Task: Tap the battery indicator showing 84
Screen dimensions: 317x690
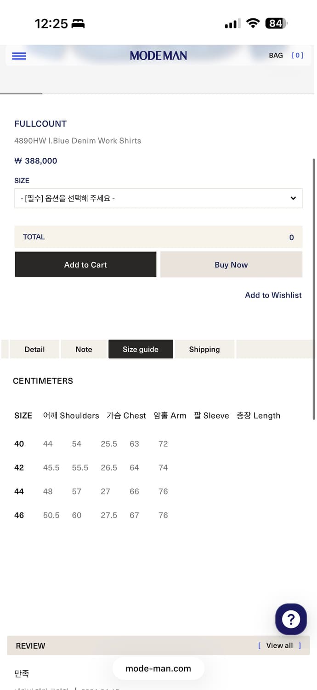Action: tap(276, 23)
